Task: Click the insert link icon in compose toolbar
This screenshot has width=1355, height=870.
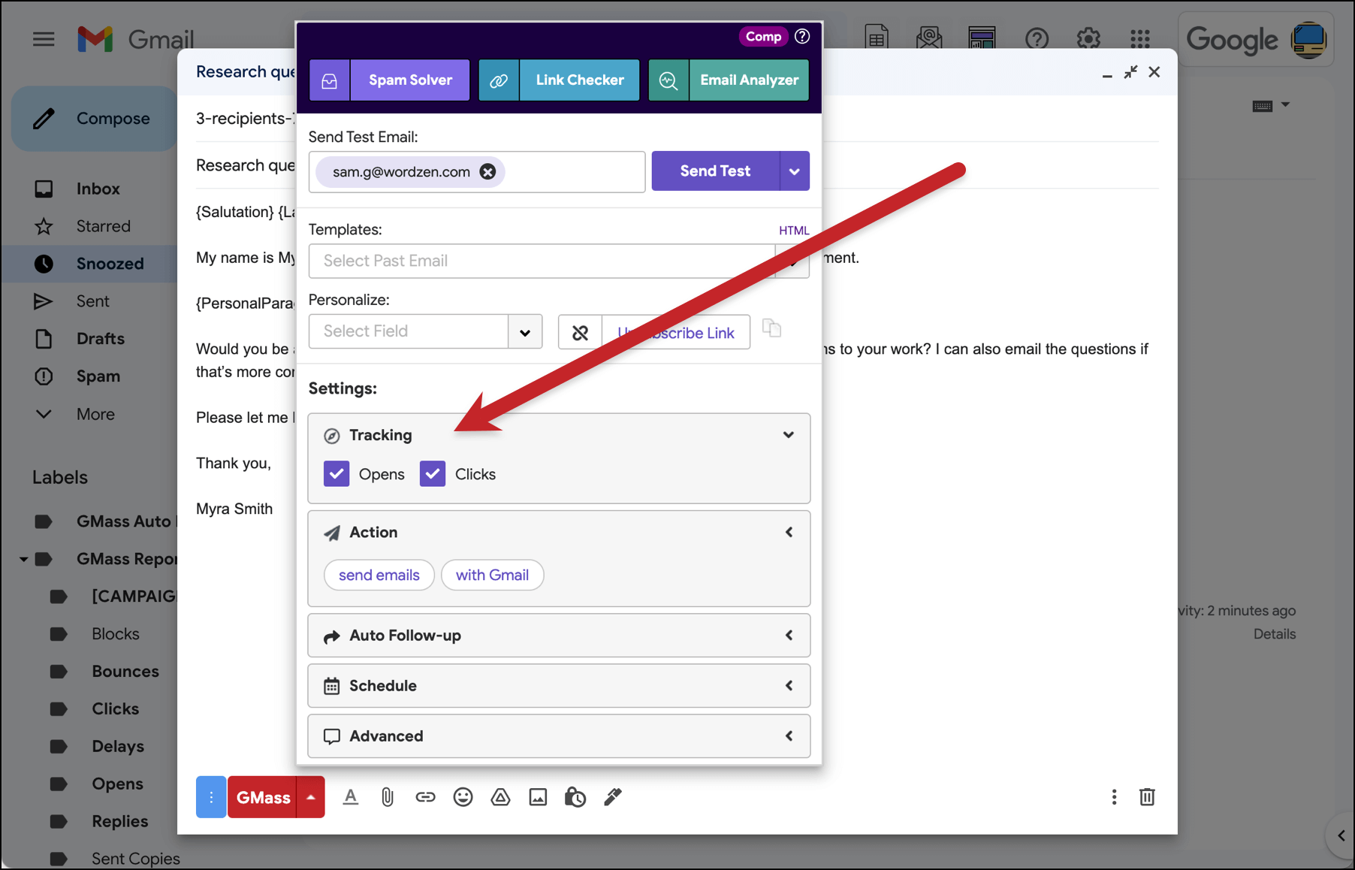Action: pos(425,797)
